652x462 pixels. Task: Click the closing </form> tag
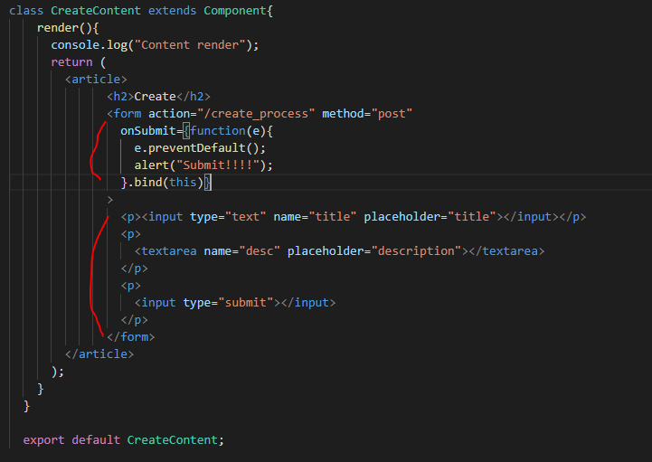click(130, 337)
